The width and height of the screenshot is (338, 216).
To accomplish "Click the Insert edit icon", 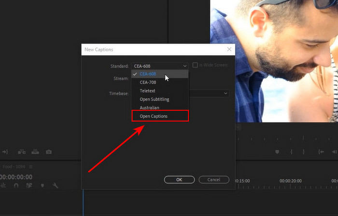I will pos(22,152).
